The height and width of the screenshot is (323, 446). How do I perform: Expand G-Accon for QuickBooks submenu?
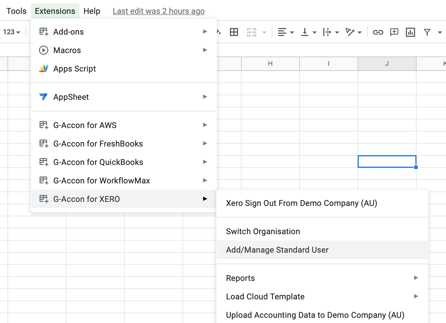pyautogui.click(x=124, y=162)
